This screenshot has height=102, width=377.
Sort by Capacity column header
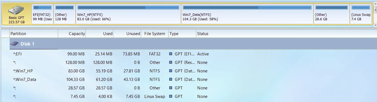pos(72,34)
